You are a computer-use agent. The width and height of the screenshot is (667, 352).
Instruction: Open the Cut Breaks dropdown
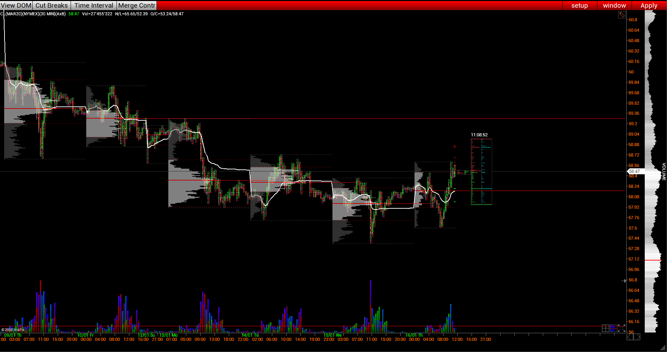(x=51, y=5)
